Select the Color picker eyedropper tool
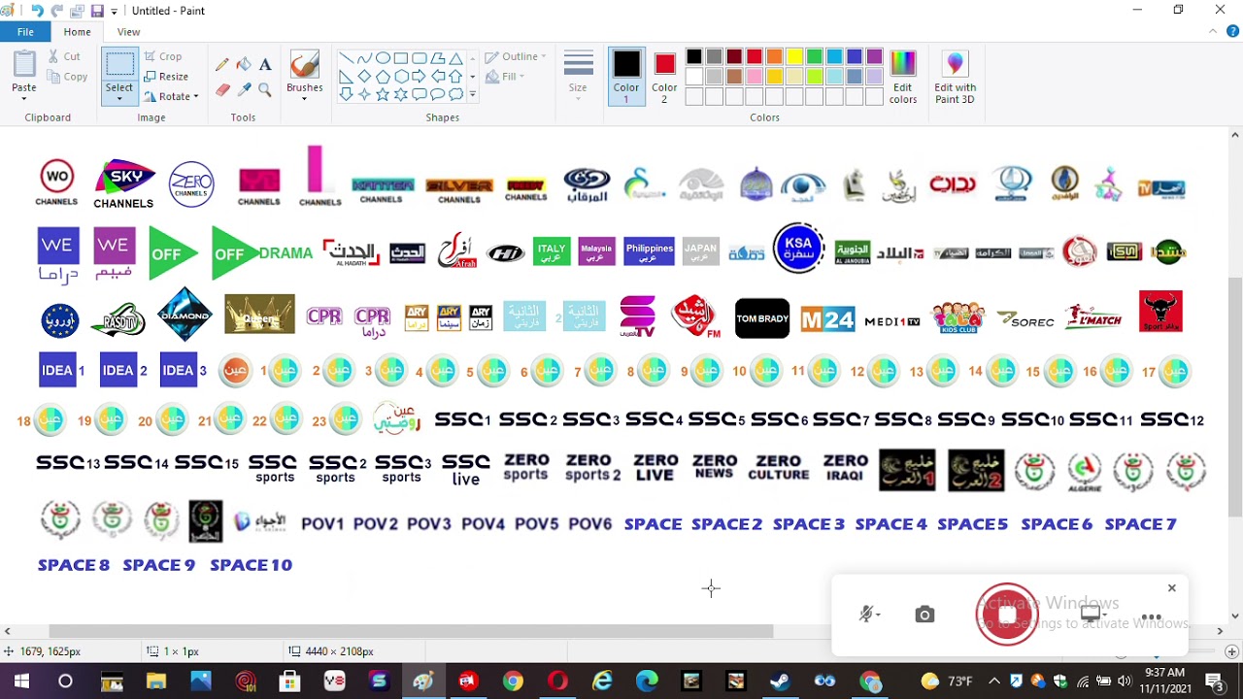The height and width of the screenshot is (699, 1243). [x=244, y=89]
